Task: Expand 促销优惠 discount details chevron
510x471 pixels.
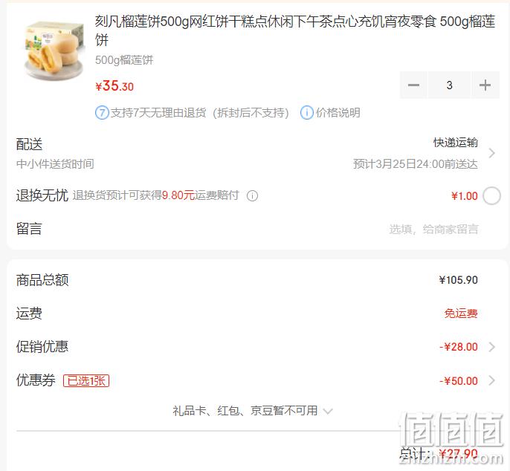Action: coord(492,347)
